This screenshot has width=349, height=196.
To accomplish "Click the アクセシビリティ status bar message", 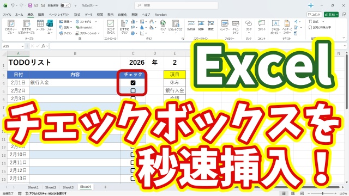I will point(46,194).
